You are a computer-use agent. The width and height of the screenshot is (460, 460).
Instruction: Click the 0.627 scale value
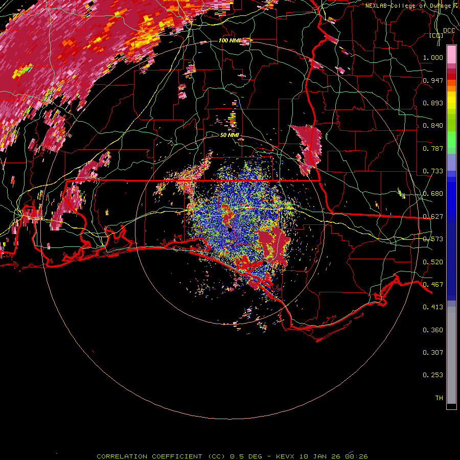point(433,217)
